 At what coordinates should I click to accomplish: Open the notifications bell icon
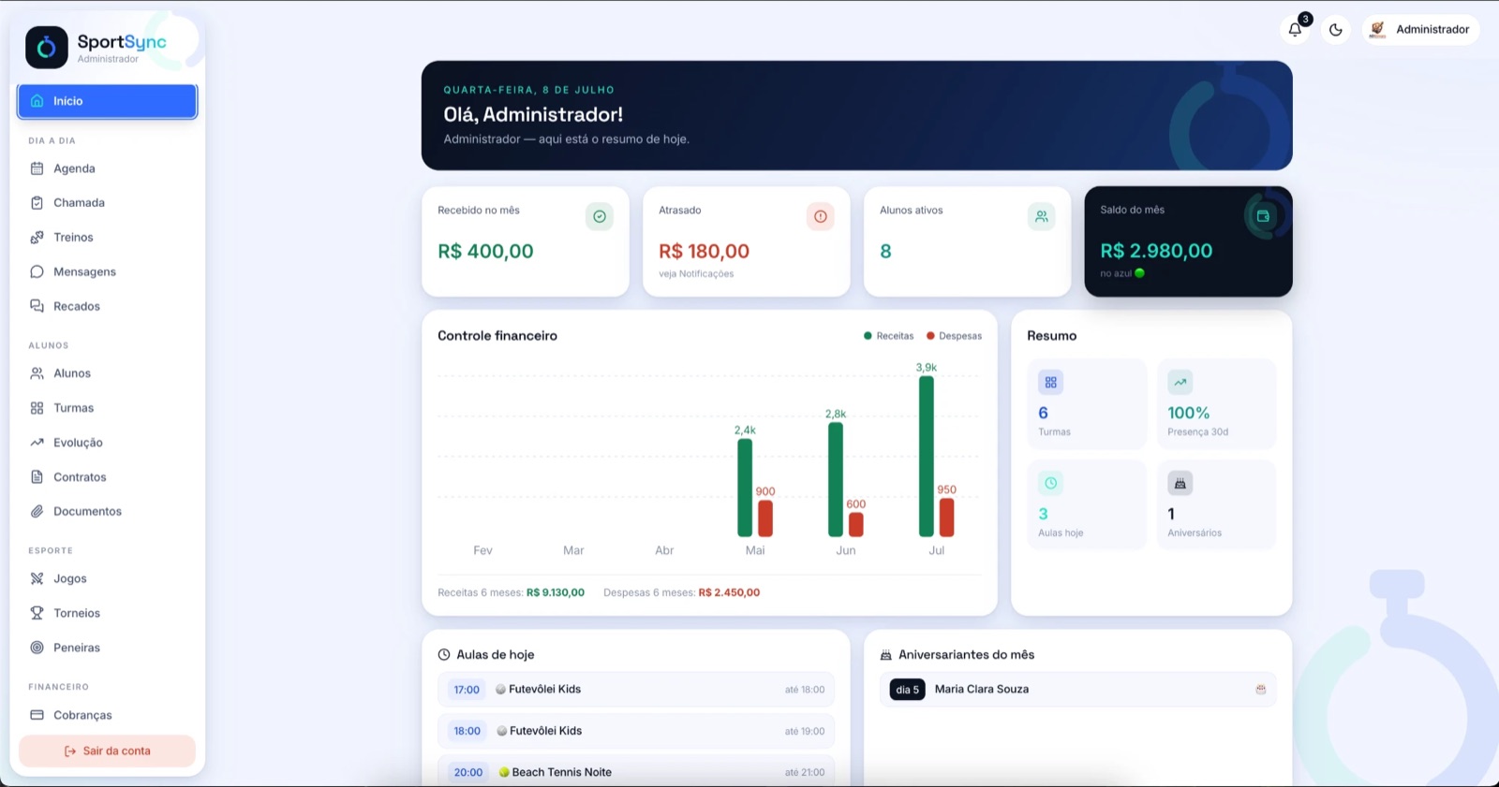pos(1295,30)
